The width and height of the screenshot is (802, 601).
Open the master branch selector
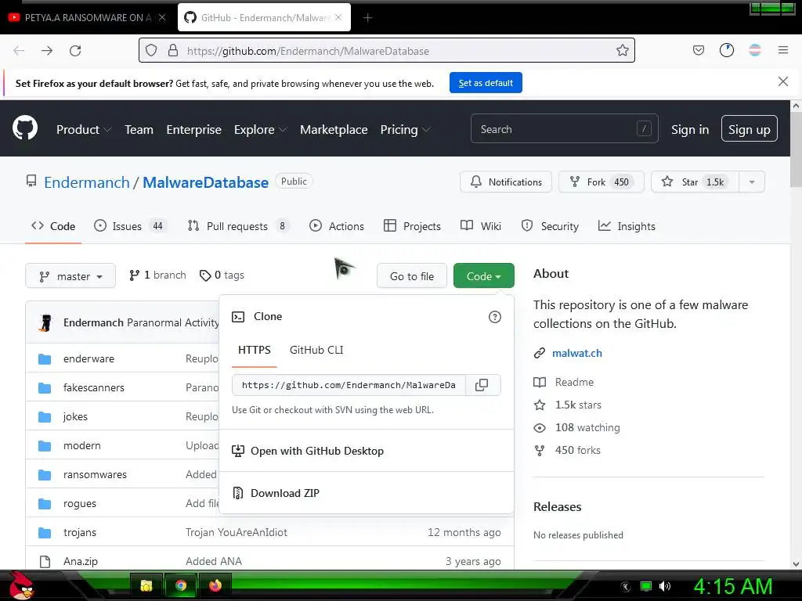pyautogui.click(x=70, y=276)
